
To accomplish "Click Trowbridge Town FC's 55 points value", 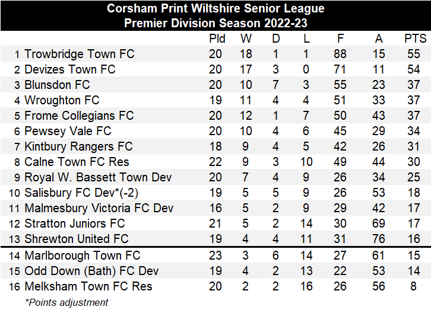I will pyautogui.click(x=415, y=54).
